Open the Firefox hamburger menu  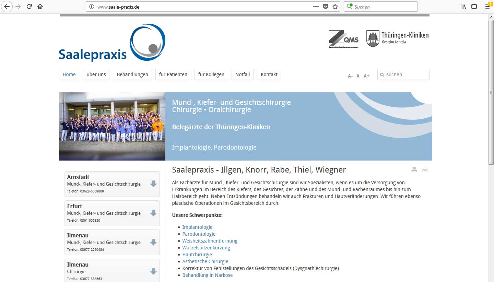487,6
